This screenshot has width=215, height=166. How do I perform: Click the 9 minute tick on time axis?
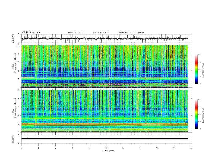174,148
